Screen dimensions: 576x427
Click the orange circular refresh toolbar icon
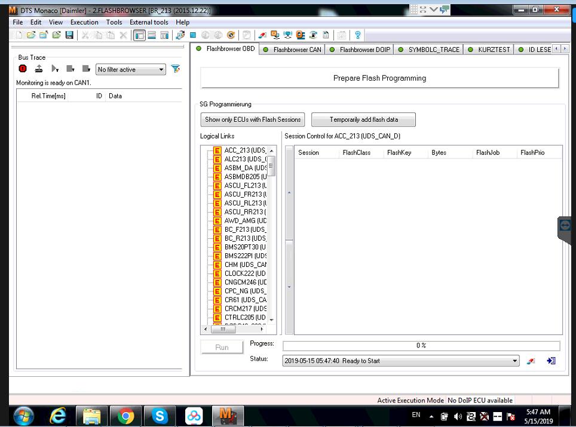[231, 35]
